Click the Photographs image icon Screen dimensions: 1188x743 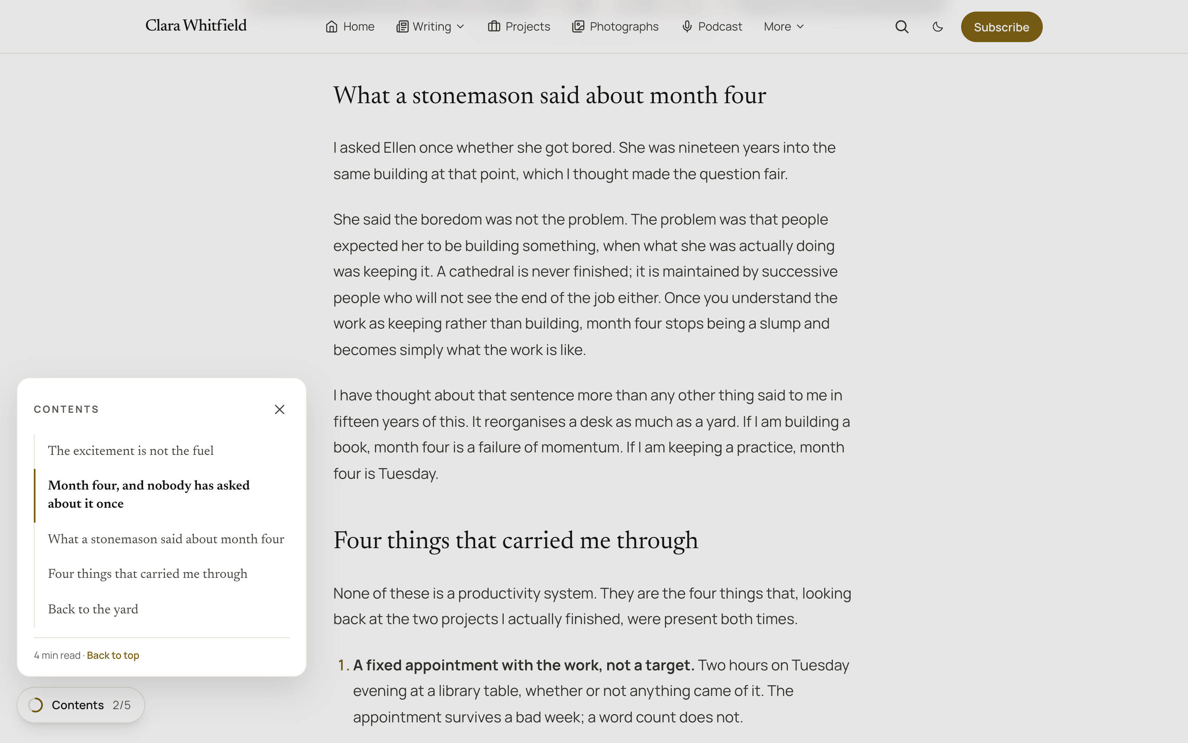click(x=578, y=26)
